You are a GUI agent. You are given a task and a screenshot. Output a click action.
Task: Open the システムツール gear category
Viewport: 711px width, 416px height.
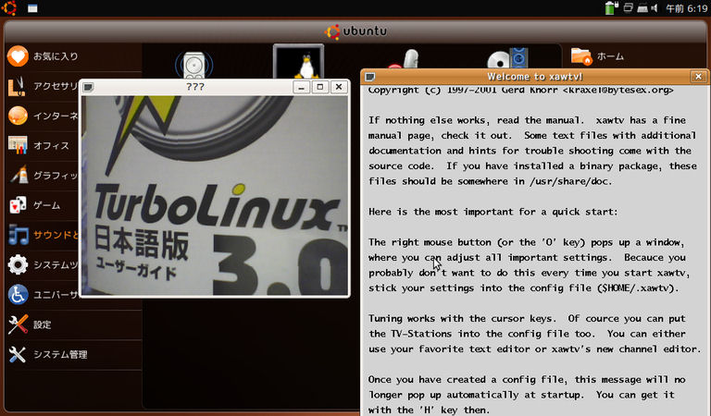tap(18, 264)
